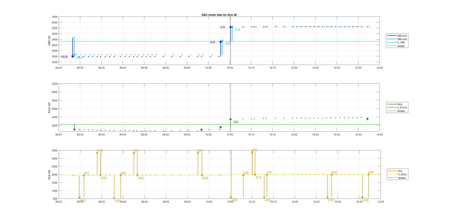The image size is (451, 223).
Task: Click the '10:40' tick under the Roll plot
Action: click(x=380, y=202)
